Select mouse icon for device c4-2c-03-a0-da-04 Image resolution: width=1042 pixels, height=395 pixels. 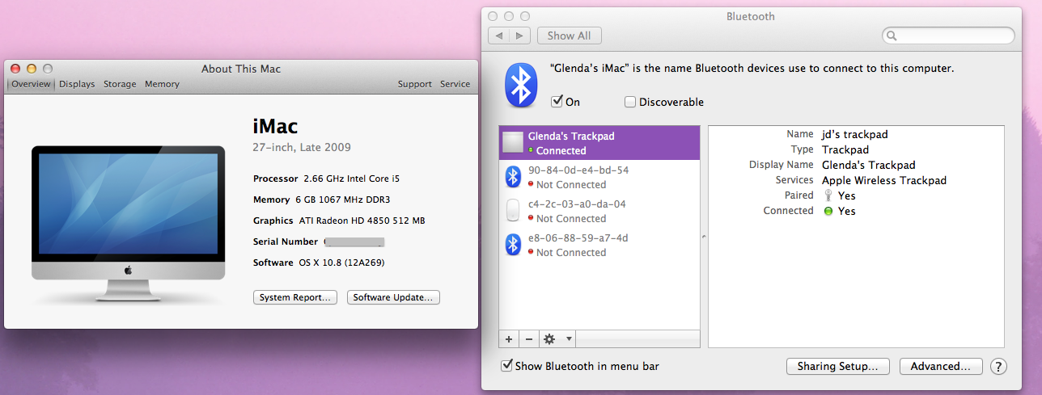[512, 211]
